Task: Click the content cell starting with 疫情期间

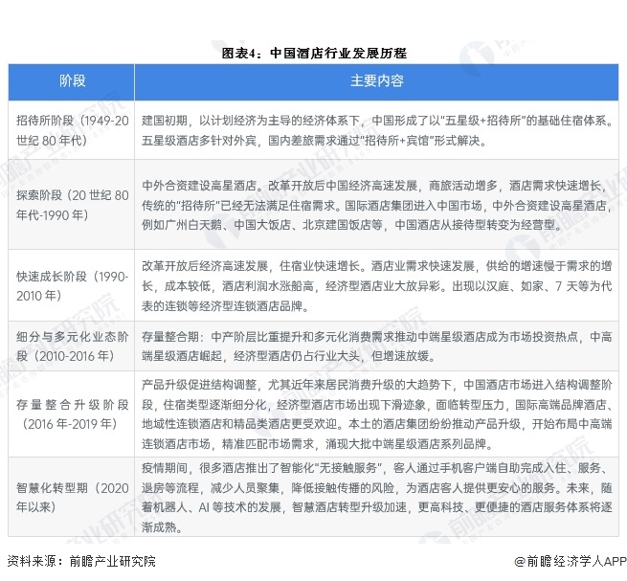Action: pos(377,497)
